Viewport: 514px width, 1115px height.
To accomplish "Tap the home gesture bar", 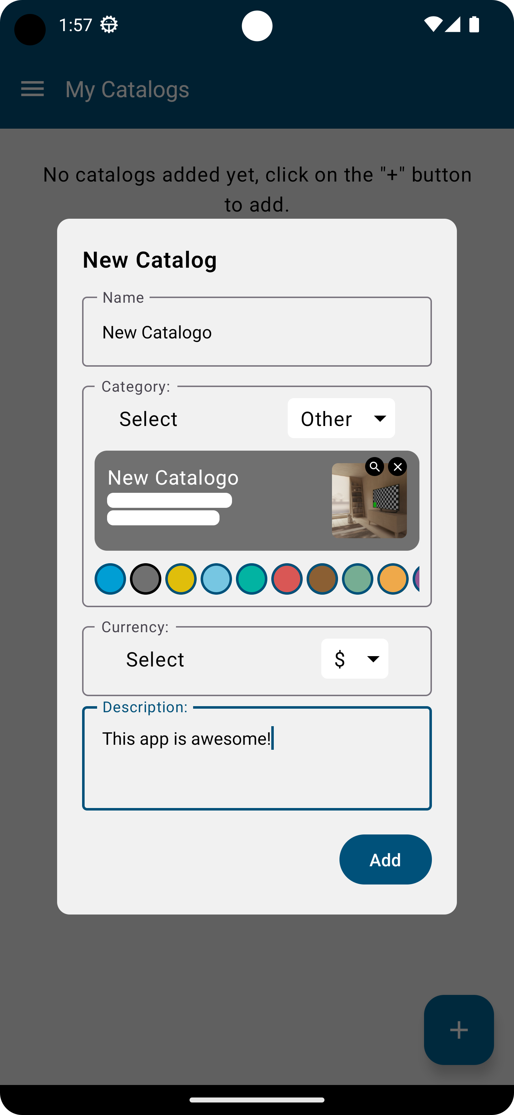I will point(257,1100).
